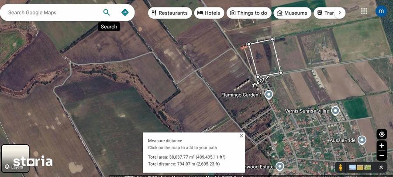The image size is (393, 177).
Task: Click the 'Total area: 38,037.77 m²' line
Action: (187, 157)
